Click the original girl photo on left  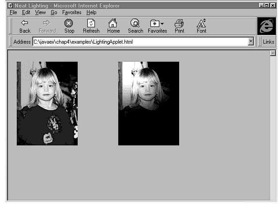point(47,103)
